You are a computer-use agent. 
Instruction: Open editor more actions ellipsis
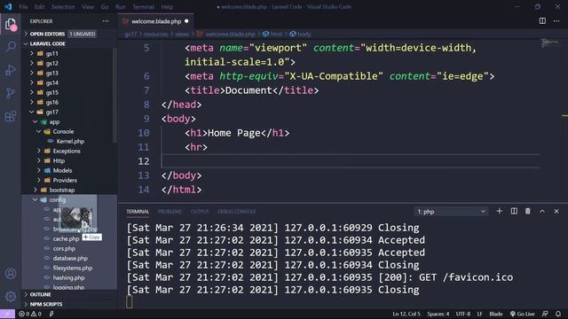[556, 21]
